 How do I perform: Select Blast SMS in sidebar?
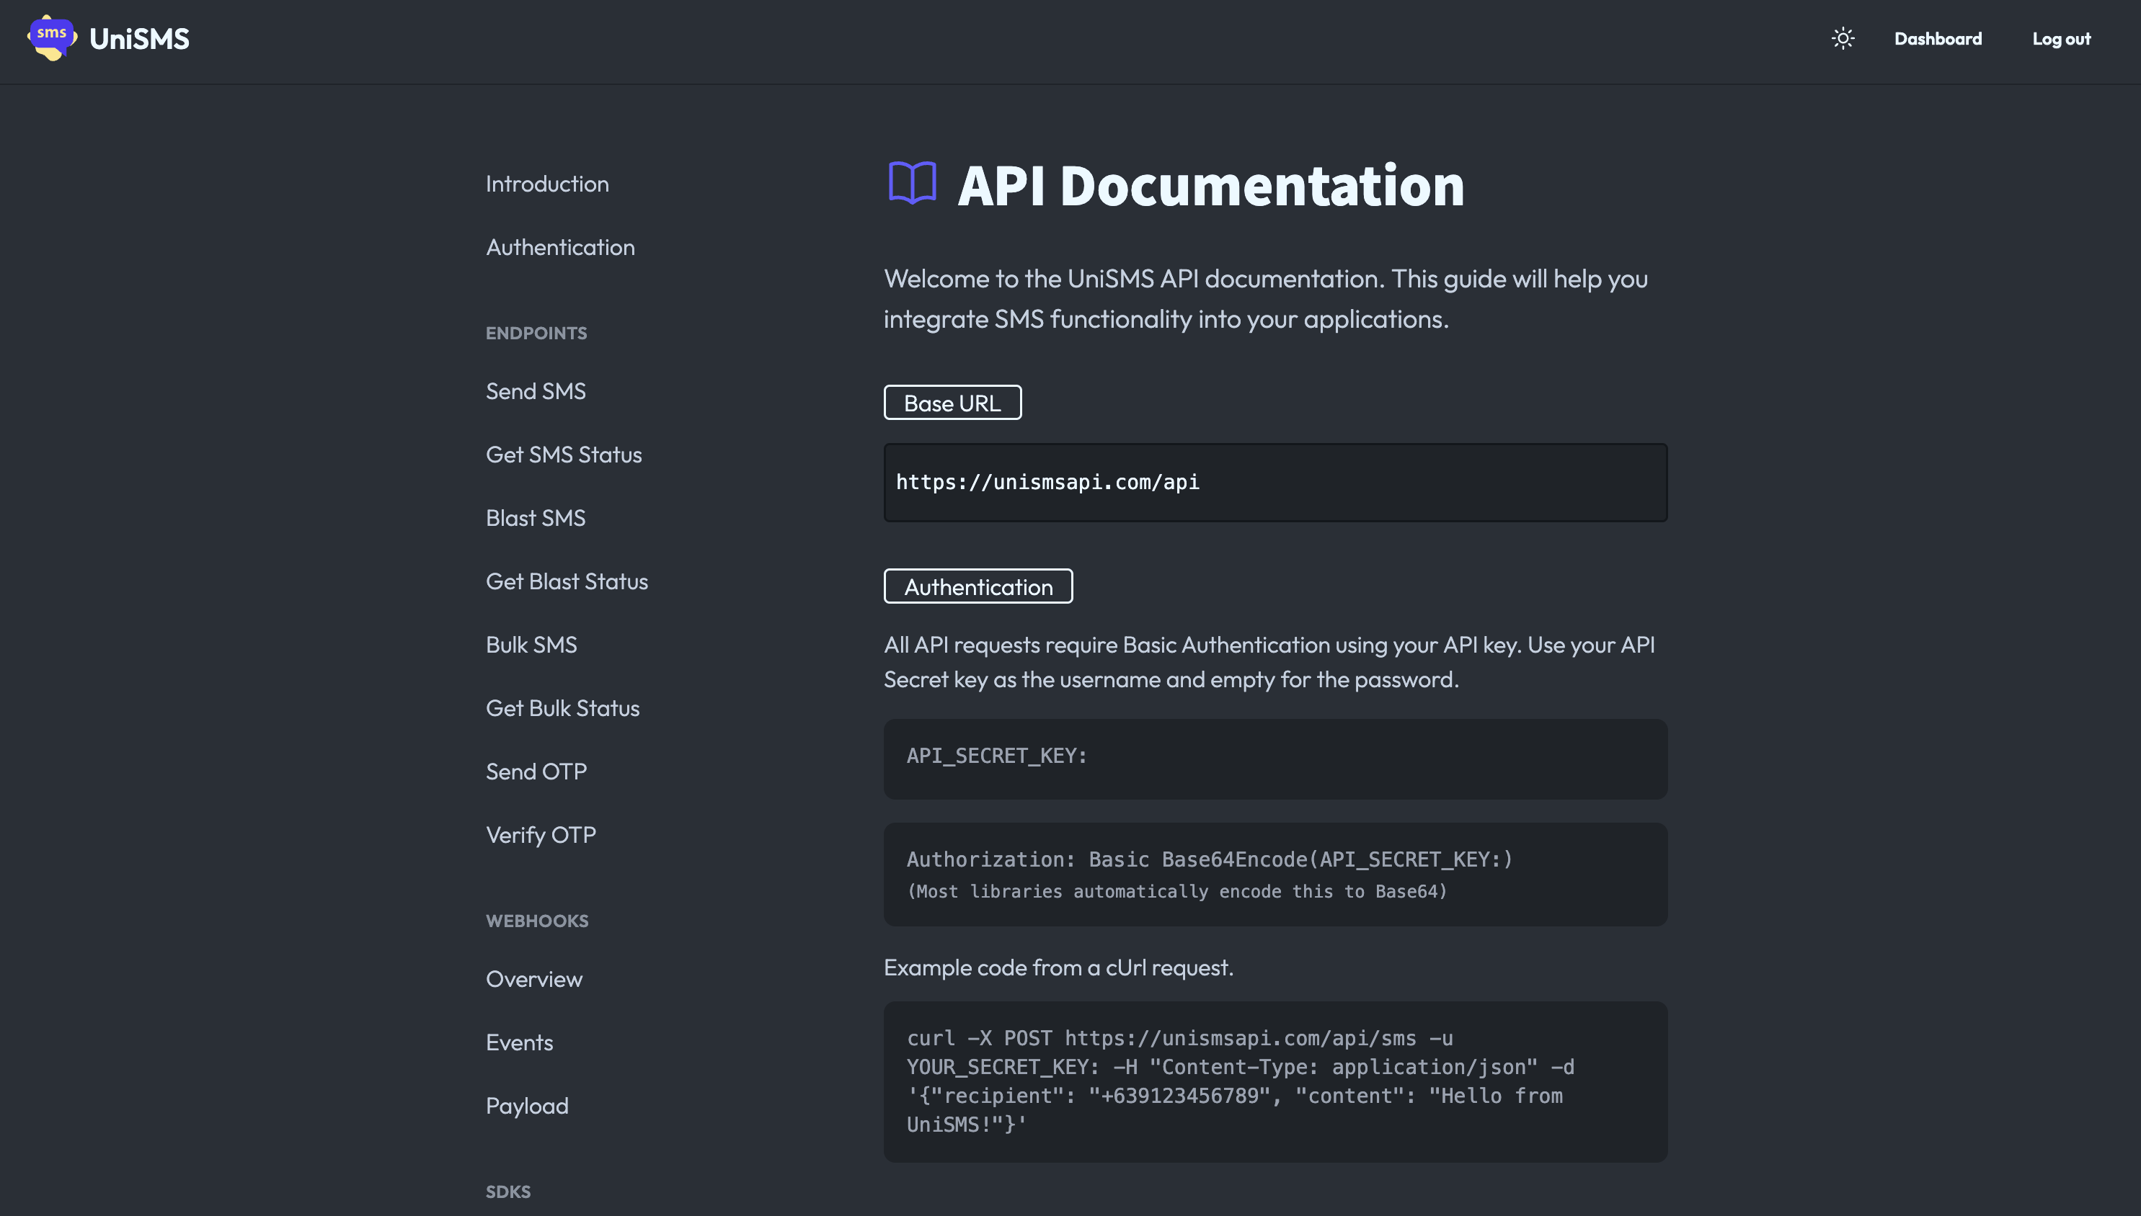(536, 518)
